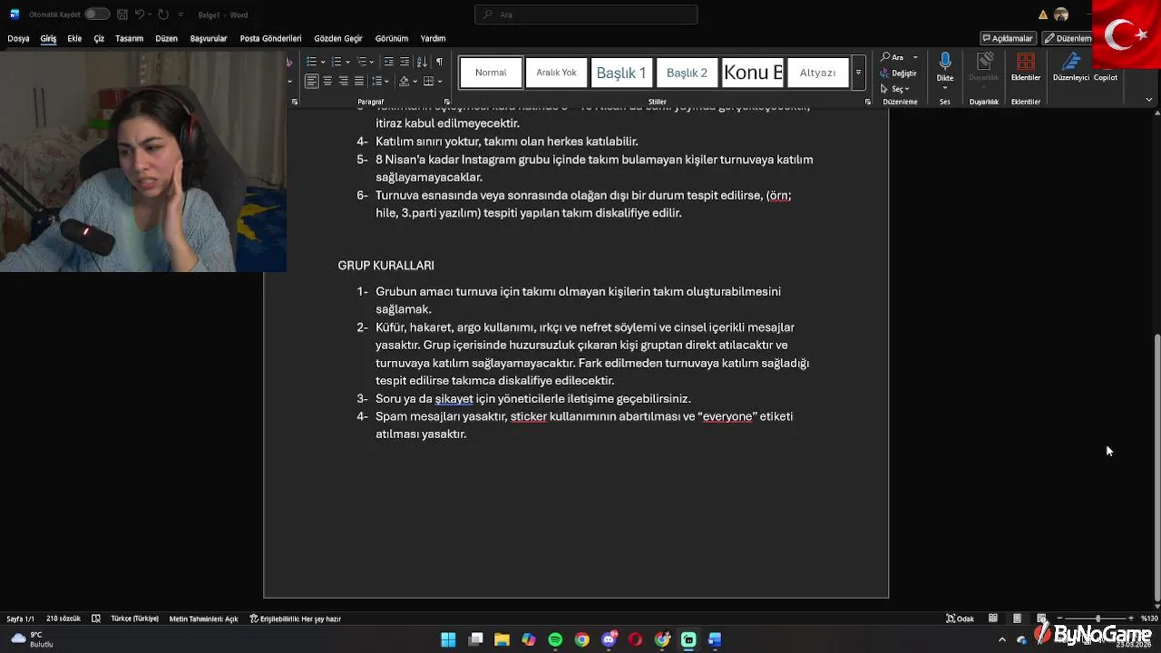Screen dimensions: 1161x653
Task: Click the numbered list icon
Action: pos(337,62)
